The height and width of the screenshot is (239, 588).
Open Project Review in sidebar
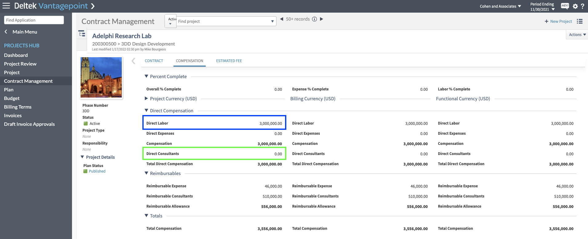(20, 64)
